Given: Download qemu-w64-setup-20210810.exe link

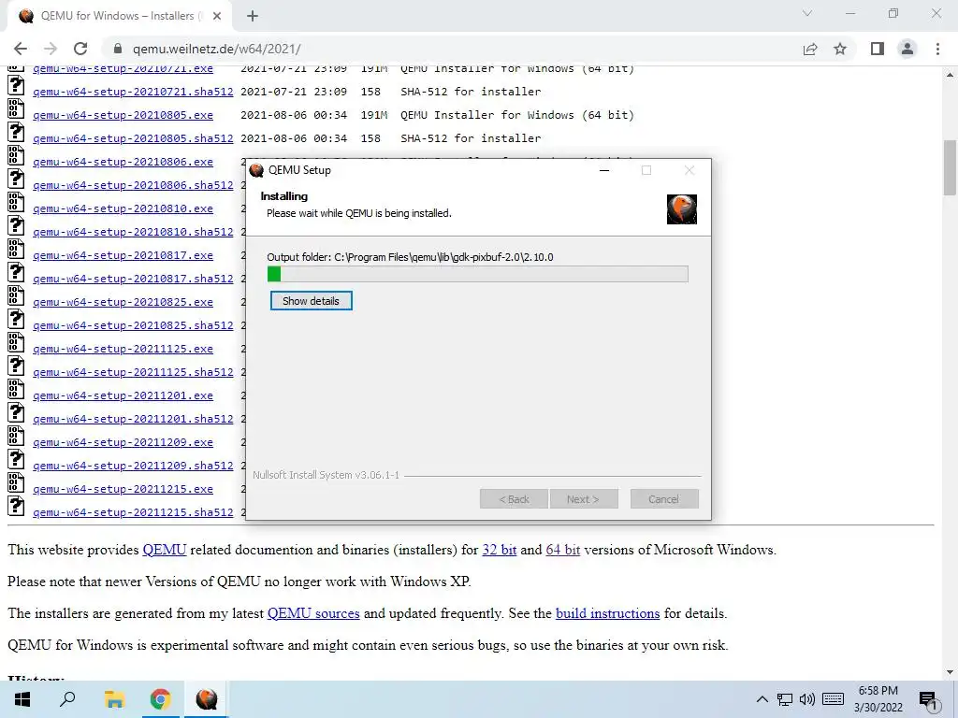Looking at the screenshot, I should (x=123, y=208).
